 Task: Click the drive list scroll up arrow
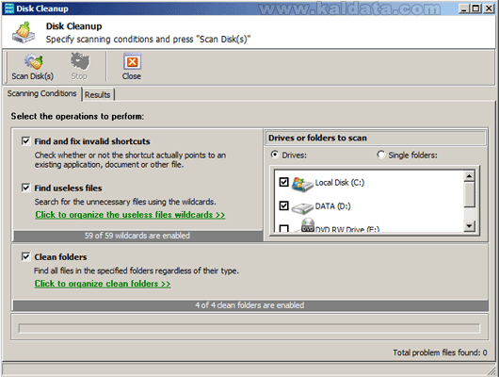pyautogui.click(x=470, y=176)
